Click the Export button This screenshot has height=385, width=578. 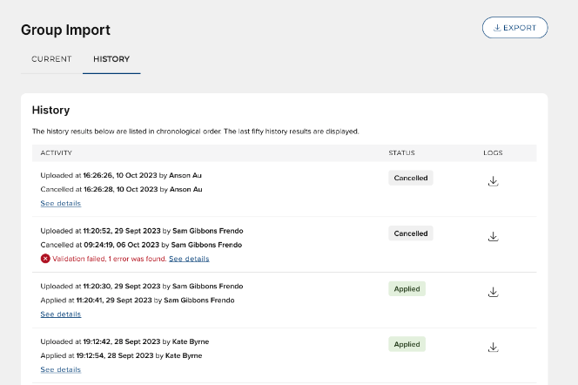(x=514, y=28)
